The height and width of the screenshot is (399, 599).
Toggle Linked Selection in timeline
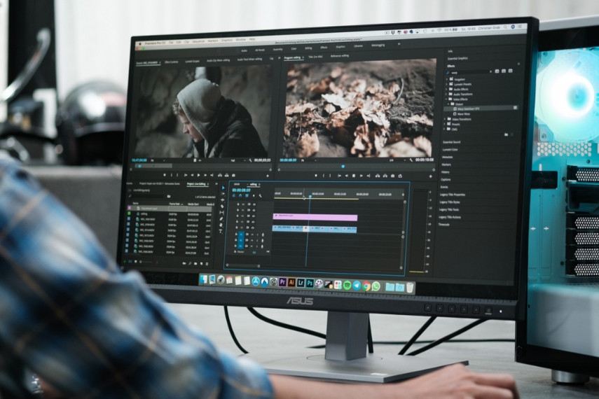click(x=247, y=195)
